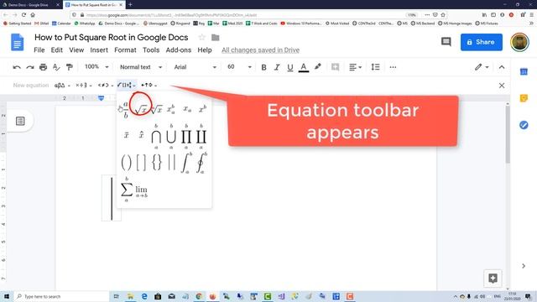The width and height of the screenshot is (537, 302).
Task: Open the Add-ons menu
Action: (179, 50)
